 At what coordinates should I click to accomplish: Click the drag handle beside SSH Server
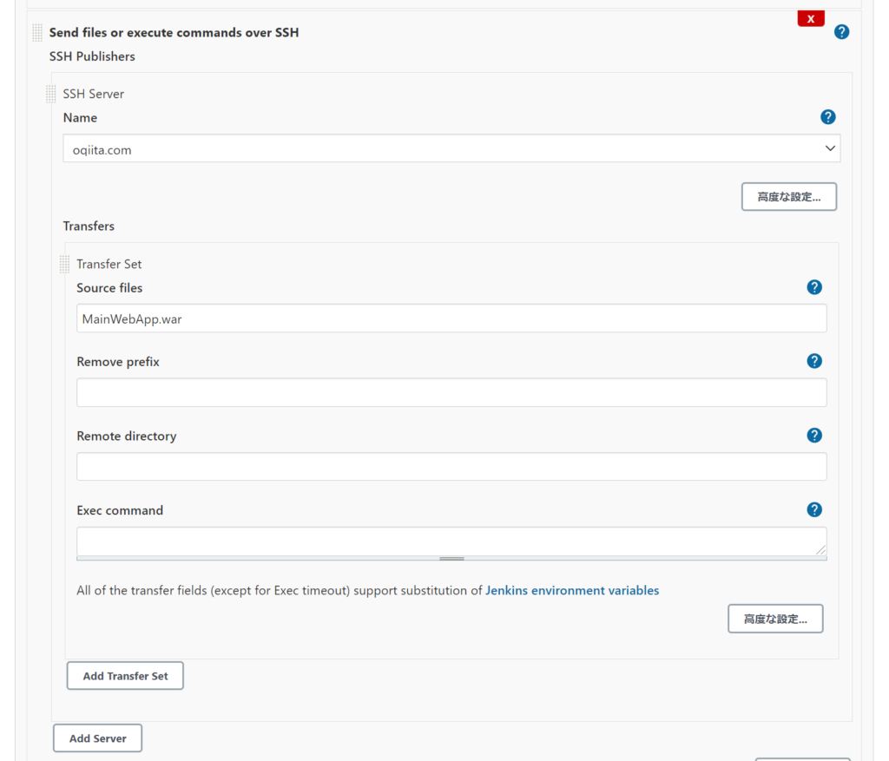(x=51, y=94)
